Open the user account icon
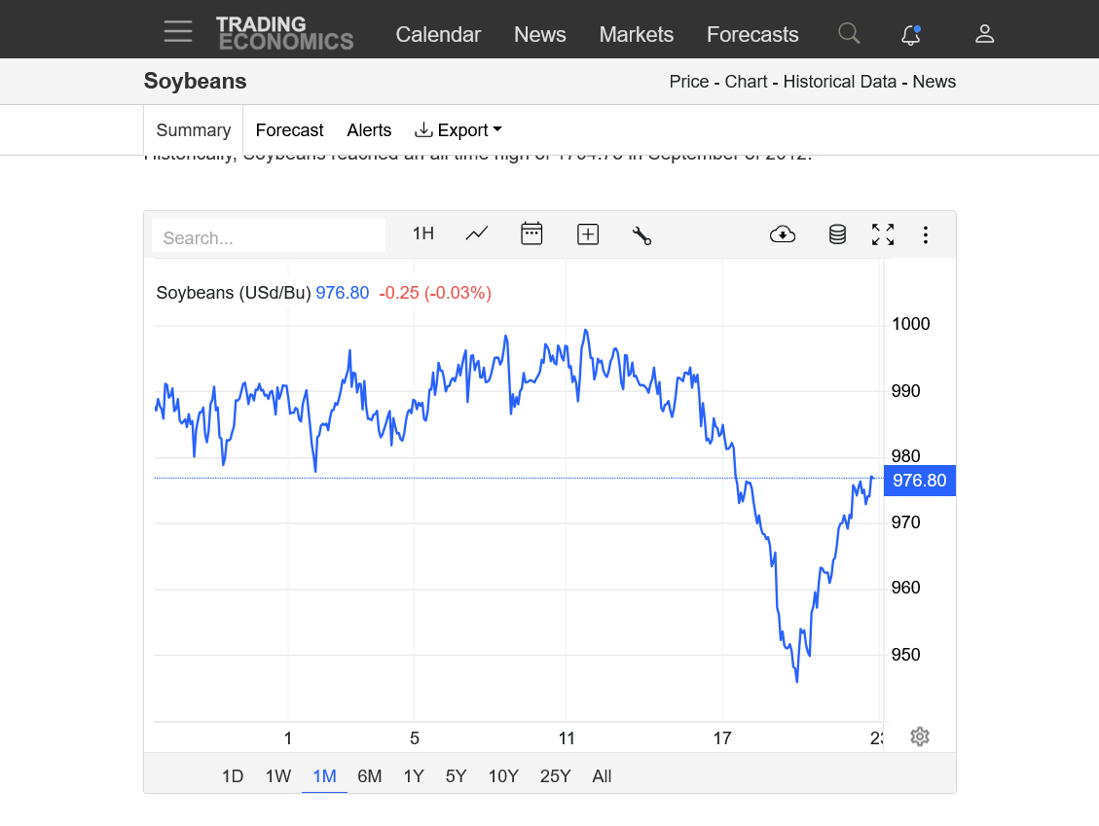 pos(984,34)
